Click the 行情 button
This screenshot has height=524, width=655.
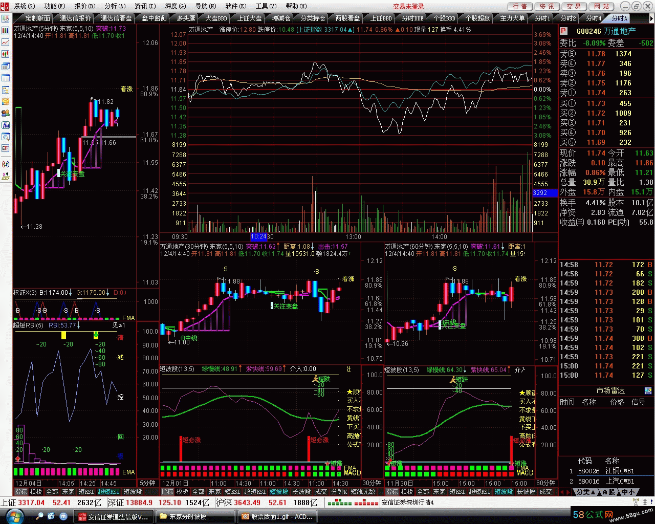pyautogui.click(x=519, y=6)
